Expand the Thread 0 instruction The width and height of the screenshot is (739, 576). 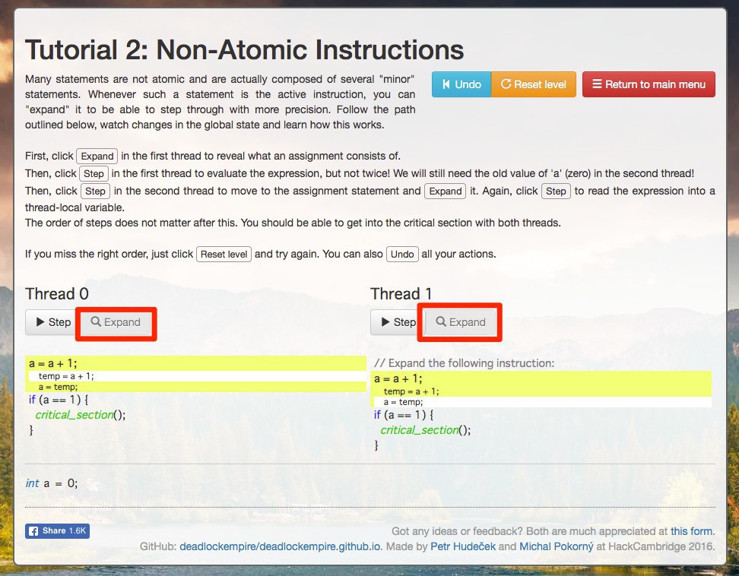pyautogui.click(x=116, y=322)
